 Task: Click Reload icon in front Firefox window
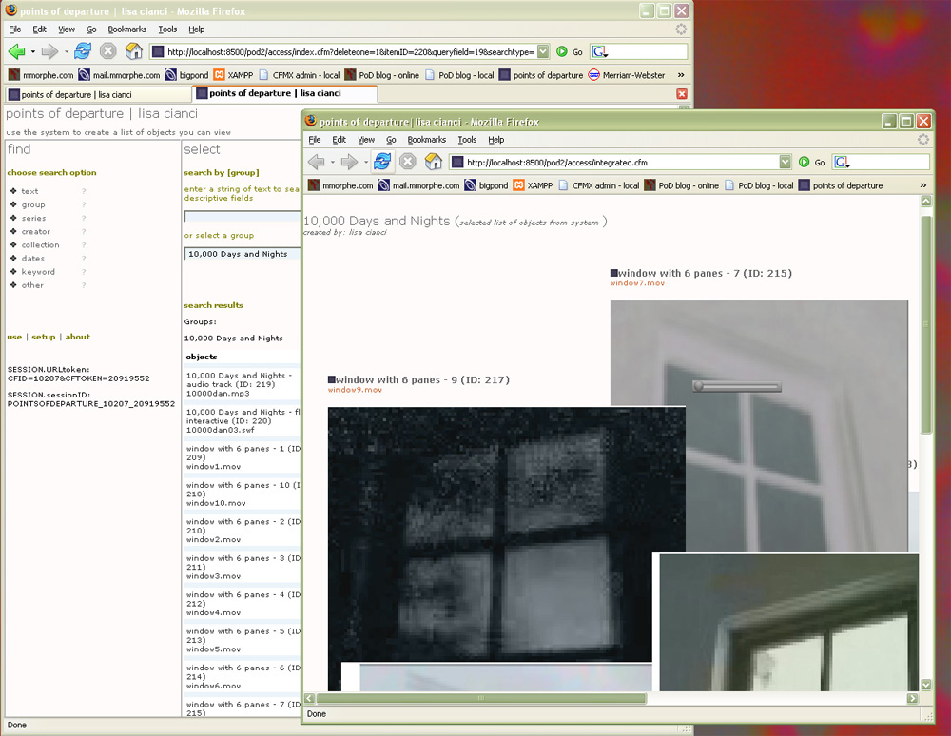[x=382, y=162]
